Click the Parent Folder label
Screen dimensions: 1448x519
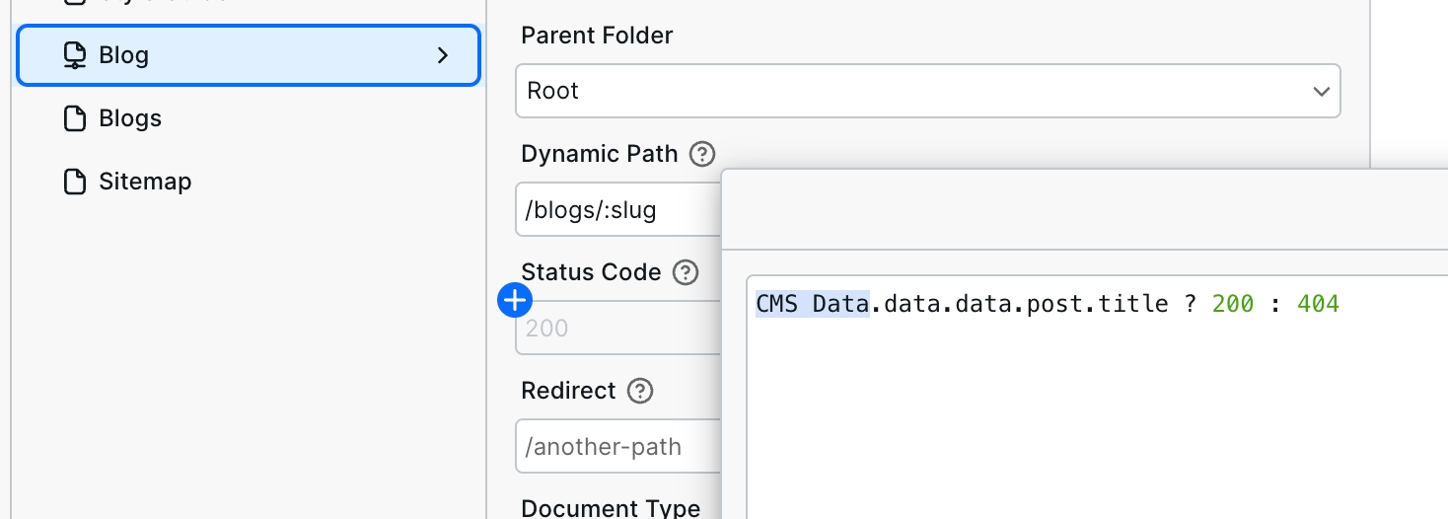point(597,36)
